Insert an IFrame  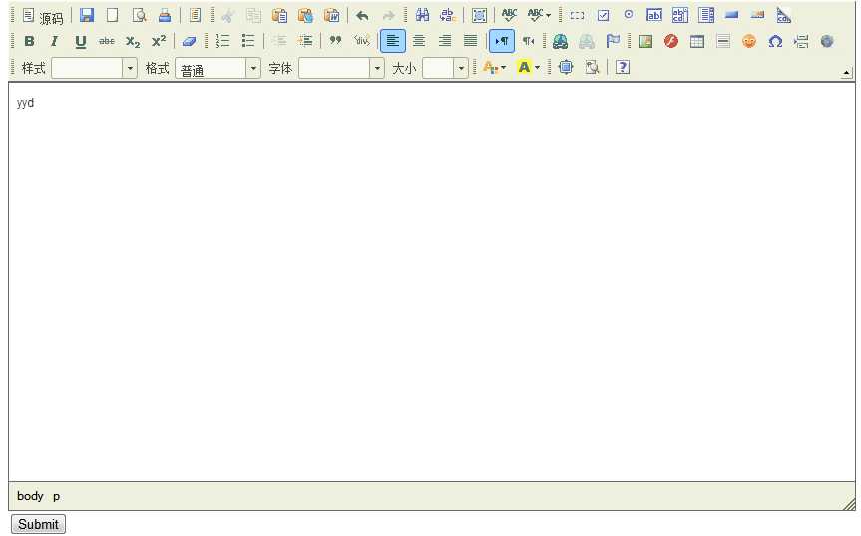(x=827, y=41)
